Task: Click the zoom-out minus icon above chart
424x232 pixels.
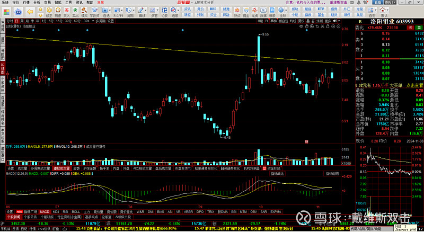Action: pyautogui.click(x=338, y=26)
